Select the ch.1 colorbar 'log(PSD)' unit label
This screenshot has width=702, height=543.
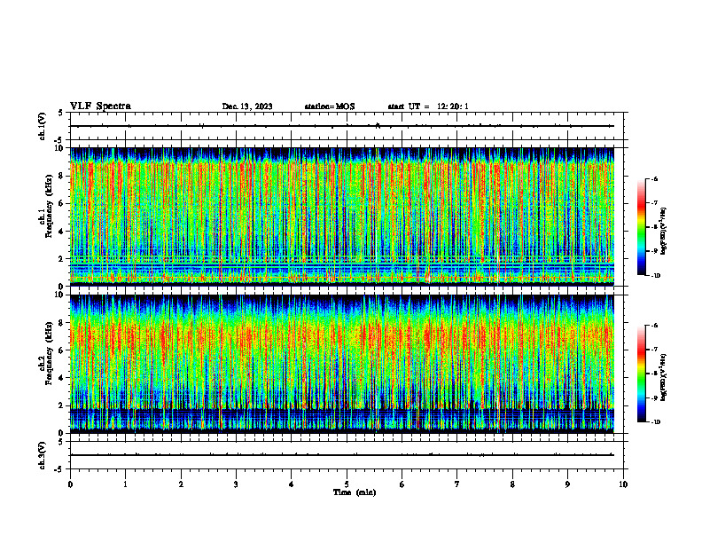[x=664, y=231]
